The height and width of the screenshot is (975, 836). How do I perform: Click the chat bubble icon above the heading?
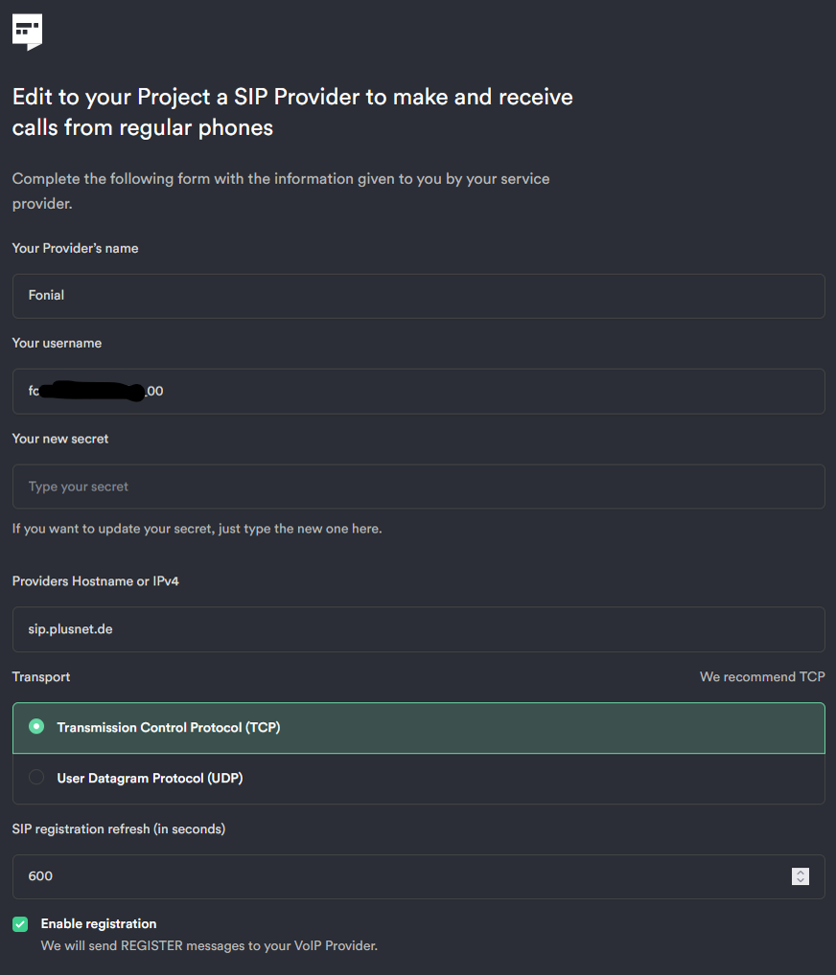coord(26,31)
